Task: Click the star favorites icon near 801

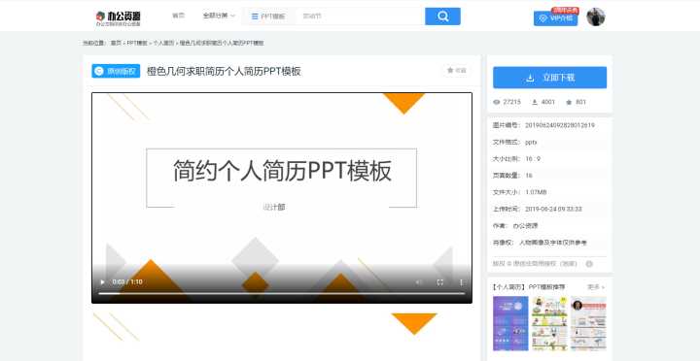Action: 569,102
